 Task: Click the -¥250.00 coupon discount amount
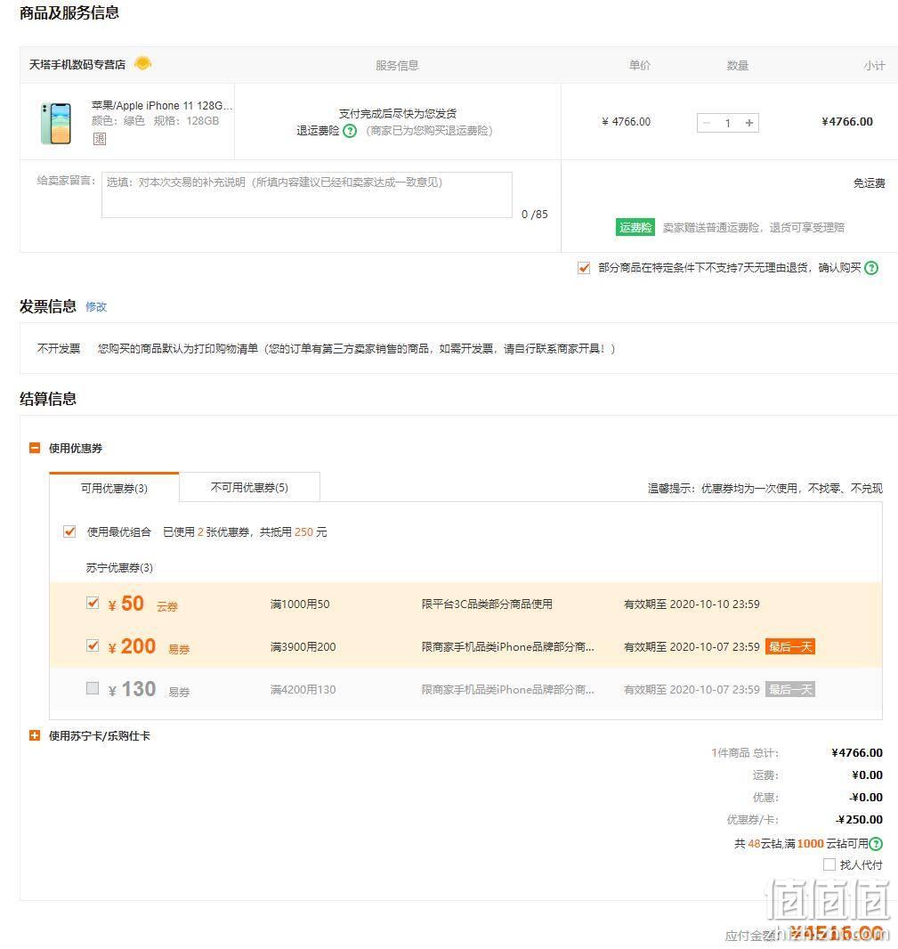click(859, 820)
